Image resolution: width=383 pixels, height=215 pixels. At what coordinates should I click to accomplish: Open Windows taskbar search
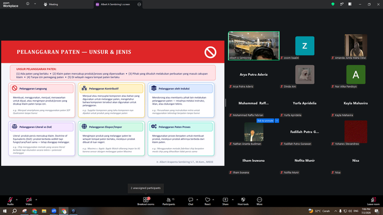14,211
